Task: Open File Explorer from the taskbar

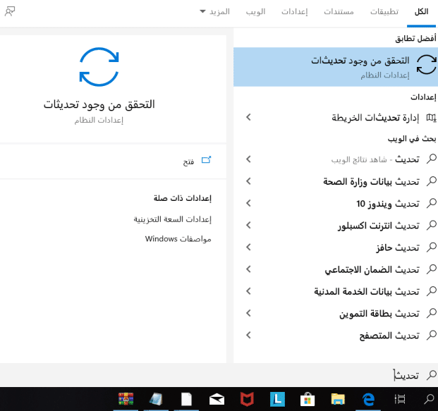Action: (x=338, y=399)
